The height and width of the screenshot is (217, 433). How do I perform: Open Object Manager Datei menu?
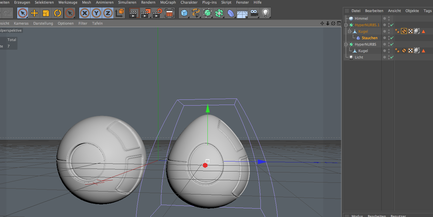(356, 11)
